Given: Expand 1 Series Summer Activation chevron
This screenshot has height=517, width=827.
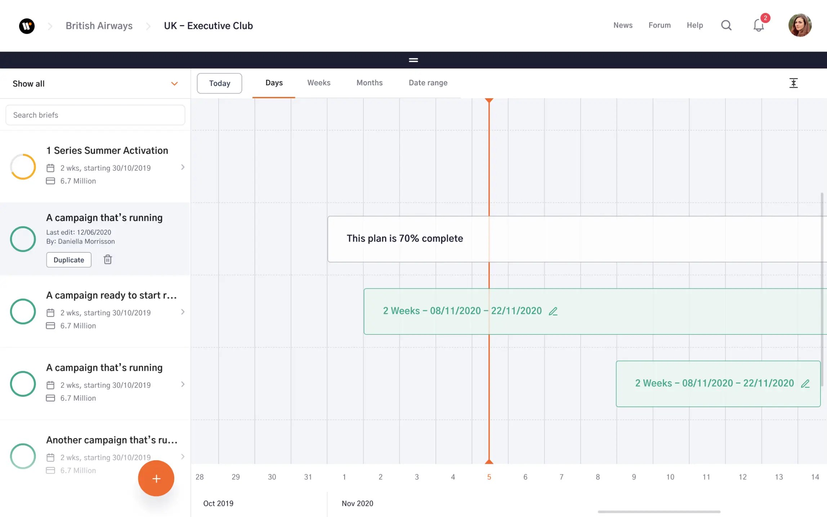Looking at the screenshot, I should click(x=183, y=167).
